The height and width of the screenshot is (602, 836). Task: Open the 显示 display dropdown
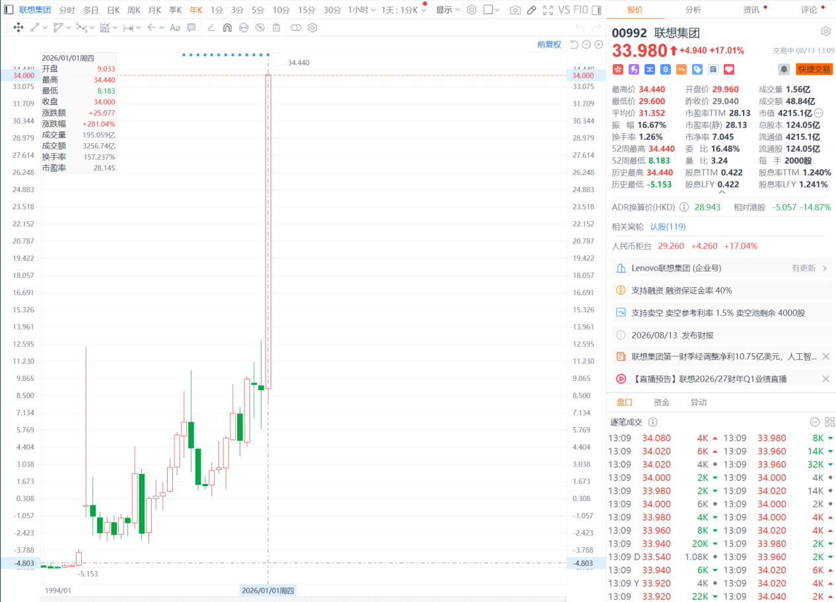tap(448, 10)
